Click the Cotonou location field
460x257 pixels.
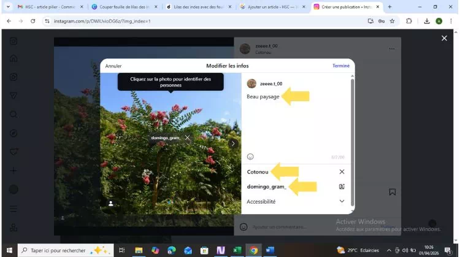(296, 172)
